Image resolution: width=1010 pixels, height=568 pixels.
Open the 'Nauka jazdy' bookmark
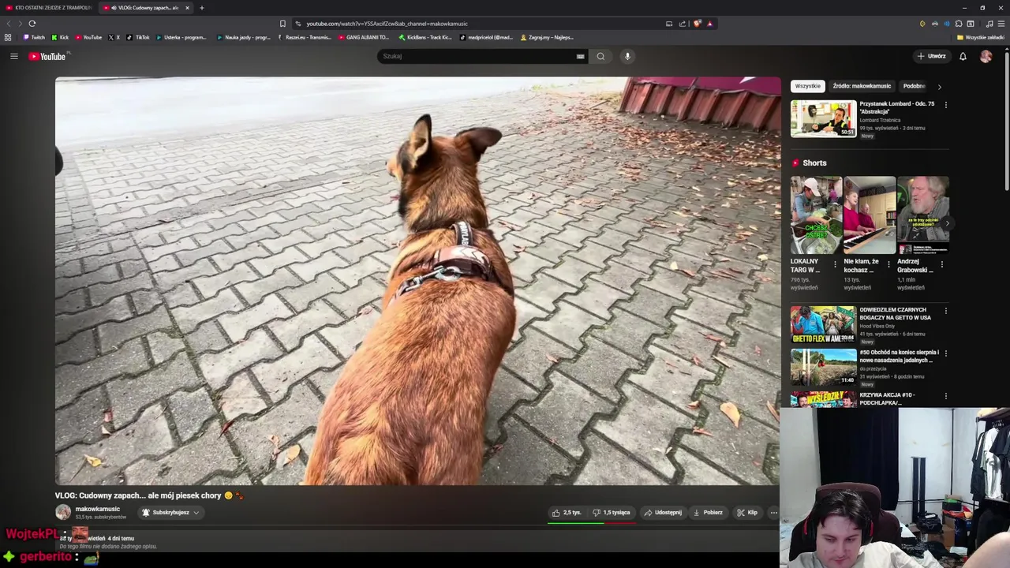(x=243, y=37)
